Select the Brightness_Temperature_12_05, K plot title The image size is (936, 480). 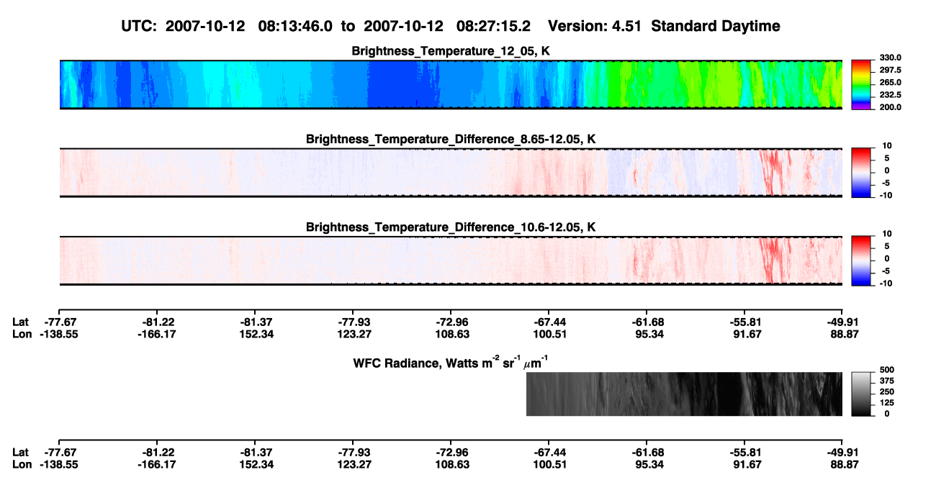(451, 51)
